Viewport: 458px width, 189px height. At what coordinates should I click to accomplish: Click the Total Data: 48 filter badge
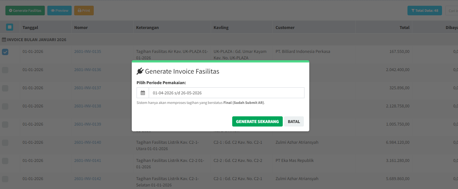click(x=424, y=11)
